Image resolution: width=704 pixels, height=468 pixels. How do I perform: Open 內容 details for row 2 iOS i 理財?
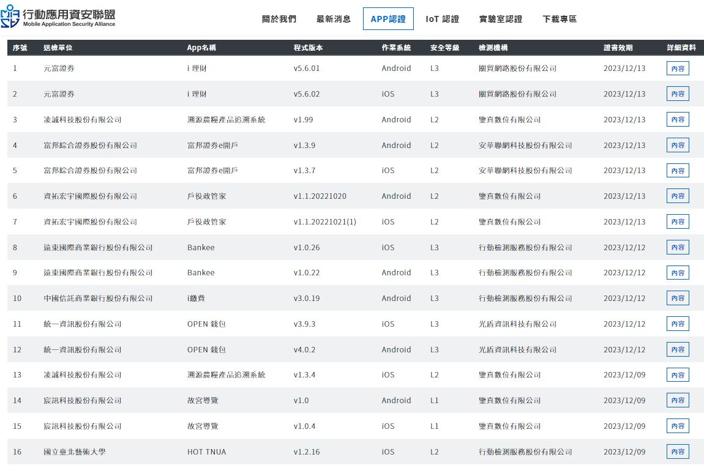(x=678, y=94)
